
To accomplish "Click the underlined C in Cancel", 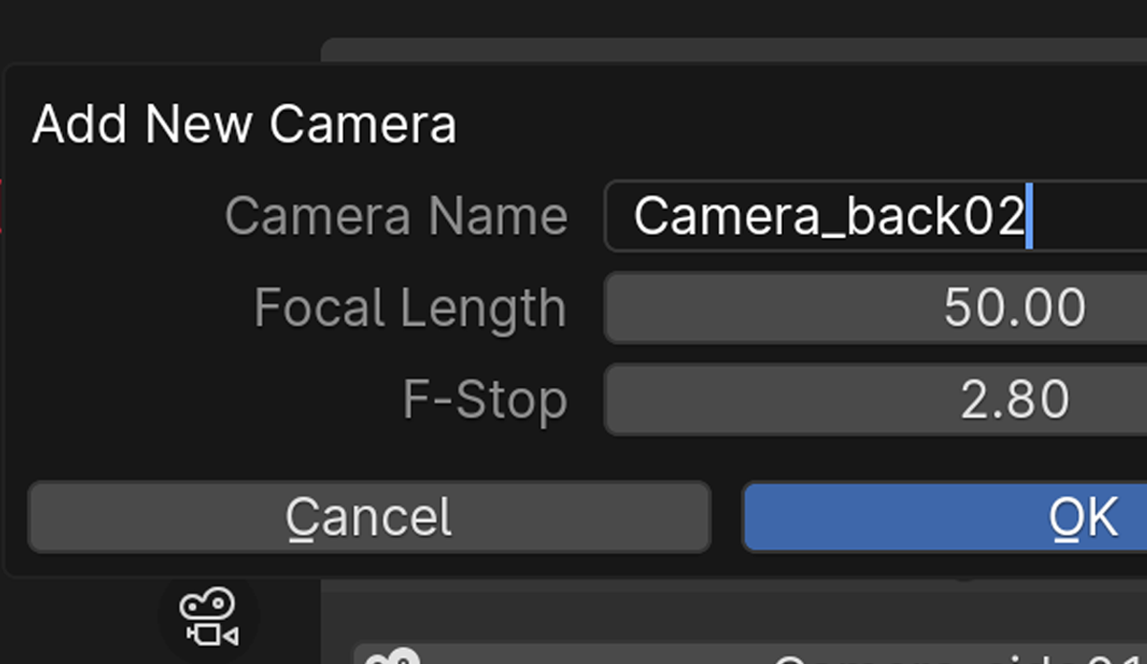I will 300,518.
